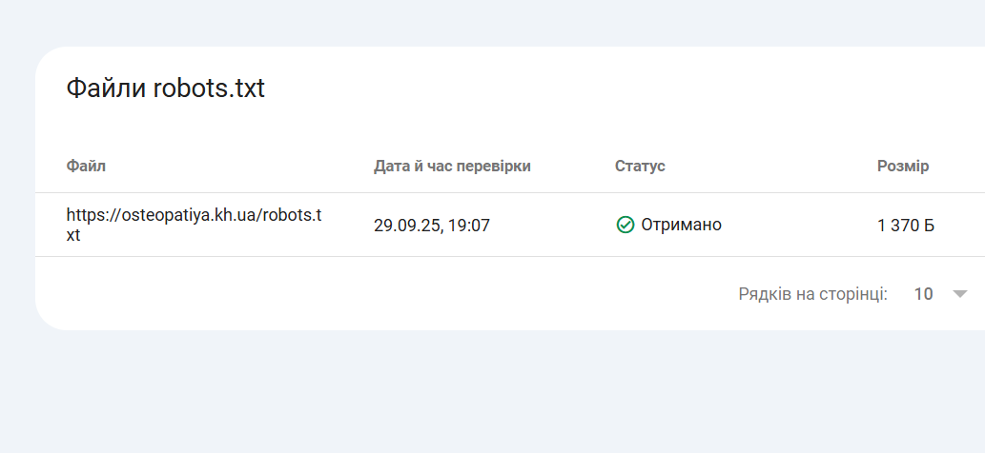Click the 29.09.25 check date
985x453 pixels.
(405, 226)
